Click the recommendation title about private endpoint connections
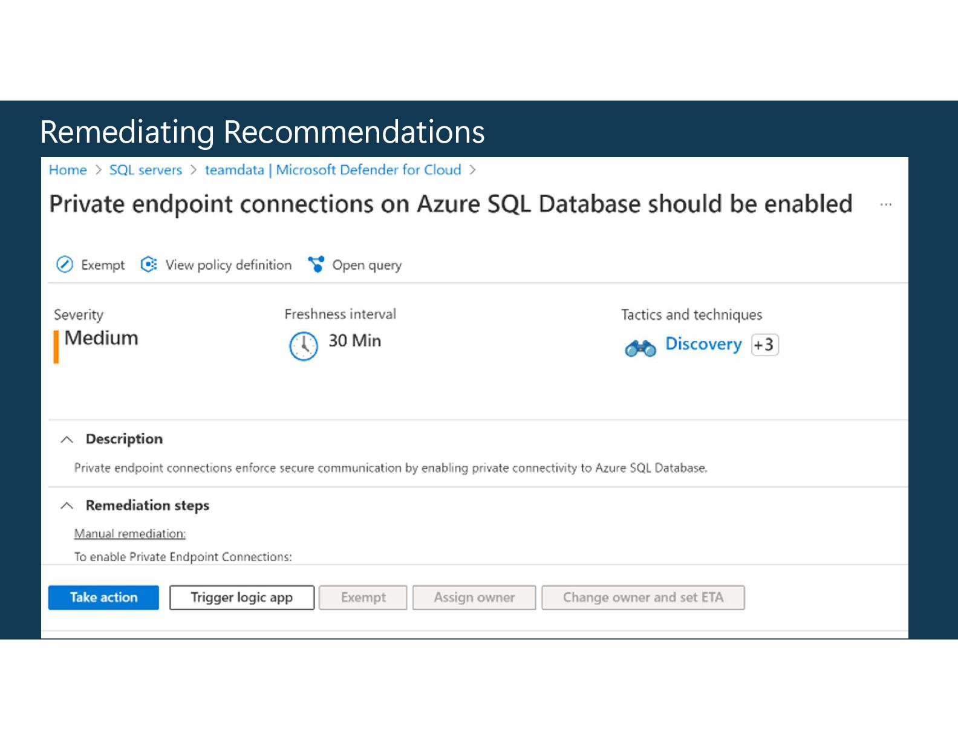 tap(451, 204)
